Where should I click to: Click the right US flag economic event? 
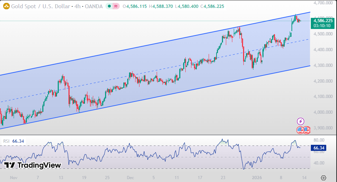(306, 130)
